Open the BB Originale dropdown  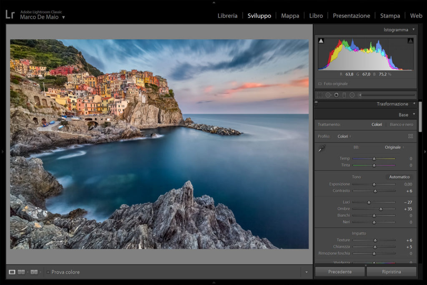(394, 147)
